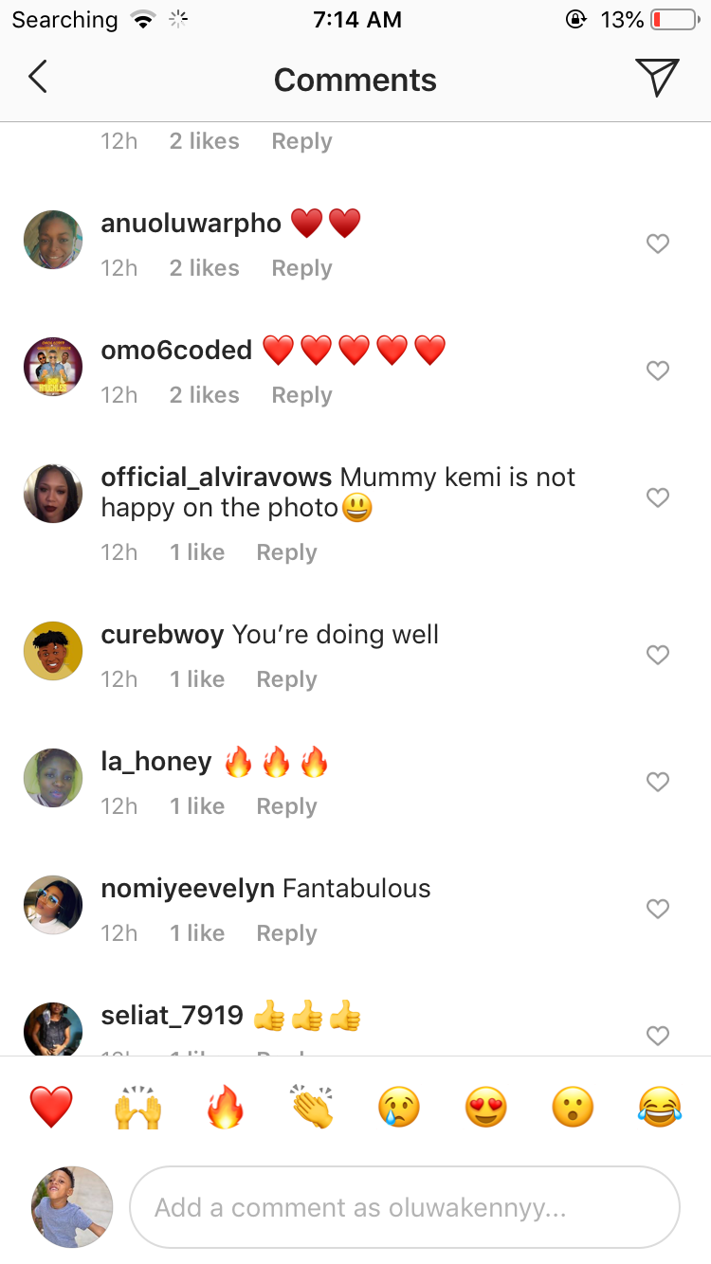Screen dimensions: 711x1264
Task: Insert the clapping hands emoji reaction
Action: (x=312, y=1107)
